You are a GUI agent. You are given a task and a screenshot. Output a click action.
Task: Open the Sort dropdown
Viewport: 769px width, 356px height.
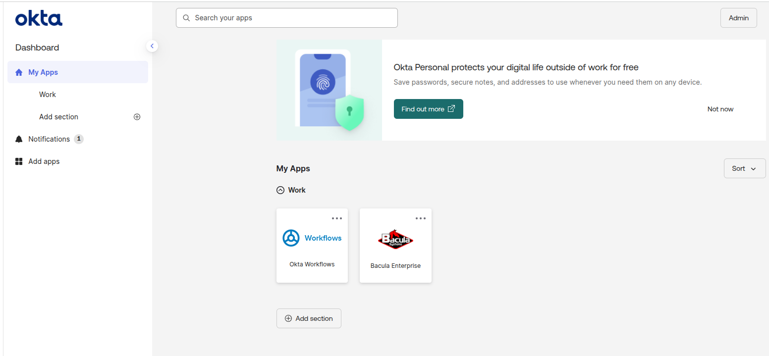(x=744, y=168)
